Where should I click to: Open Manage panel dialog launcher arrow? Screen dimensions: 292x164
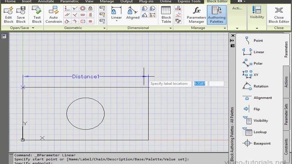click(x=225, y=28)
